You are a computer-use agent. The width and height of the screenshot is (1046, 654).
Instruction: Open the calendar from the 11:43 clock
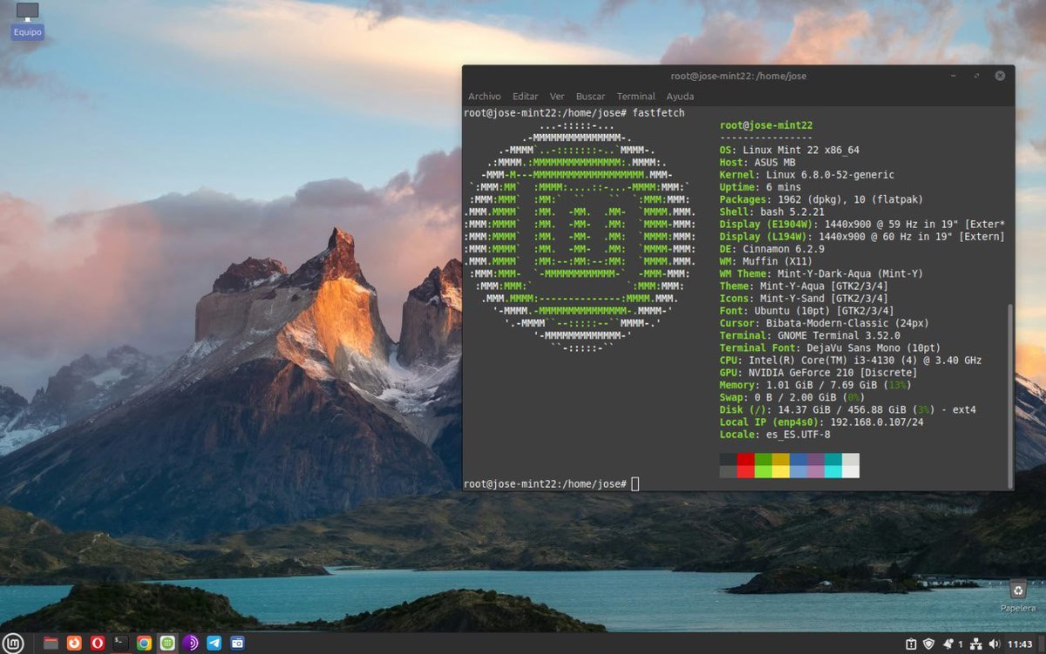pyautogui.click(x=1020, y=644)
